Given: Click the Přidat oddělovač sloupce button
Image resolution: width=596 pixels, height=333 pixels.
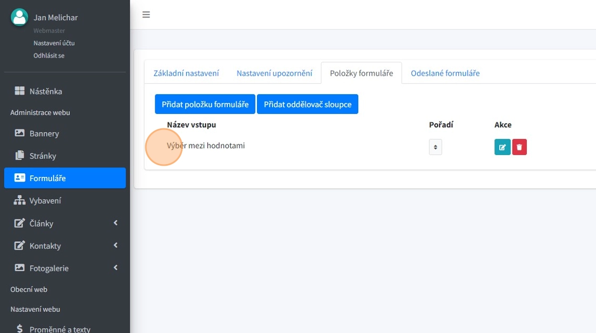Looking at the screenshot, I should (x=308, y=104).
